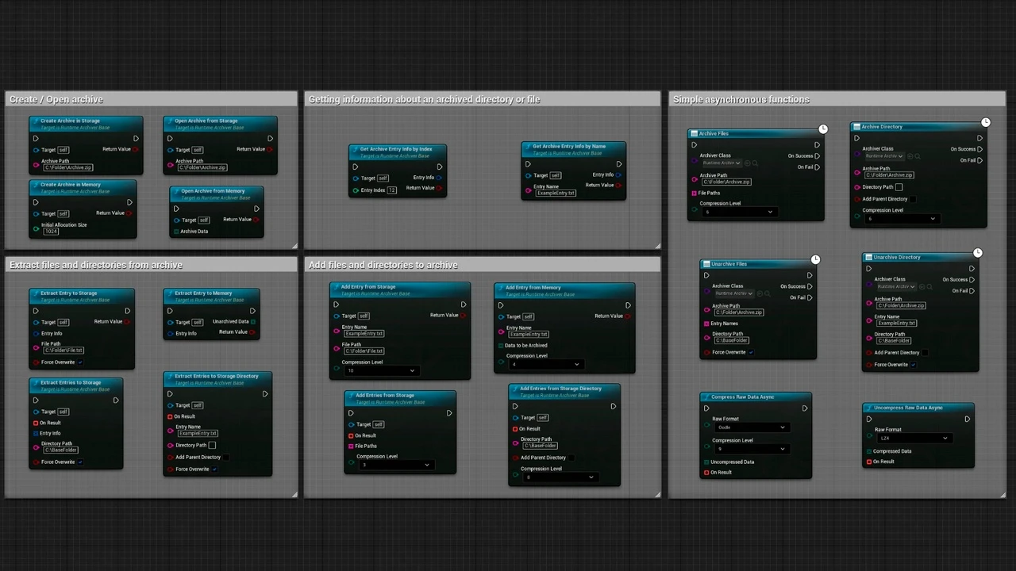Open Compression Level dropdown in Add Entry from Storage
This screenshot has height=571, width=1016.
pos(380,370)
